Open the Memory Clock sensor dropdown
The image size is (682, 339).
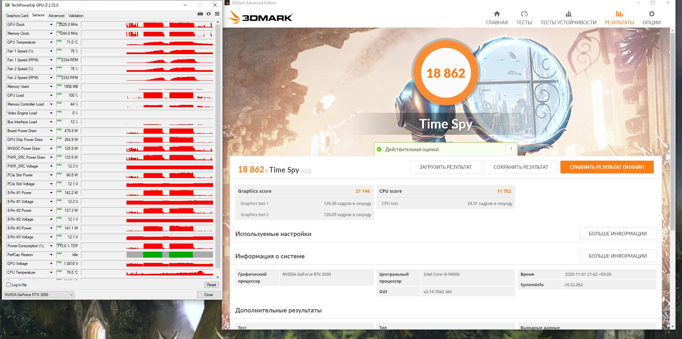click(x=51, y=33)
